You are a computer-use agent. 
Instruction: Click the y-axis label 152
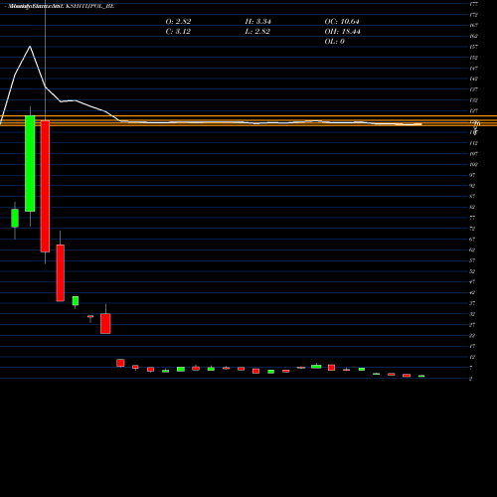tap(473, 58)
